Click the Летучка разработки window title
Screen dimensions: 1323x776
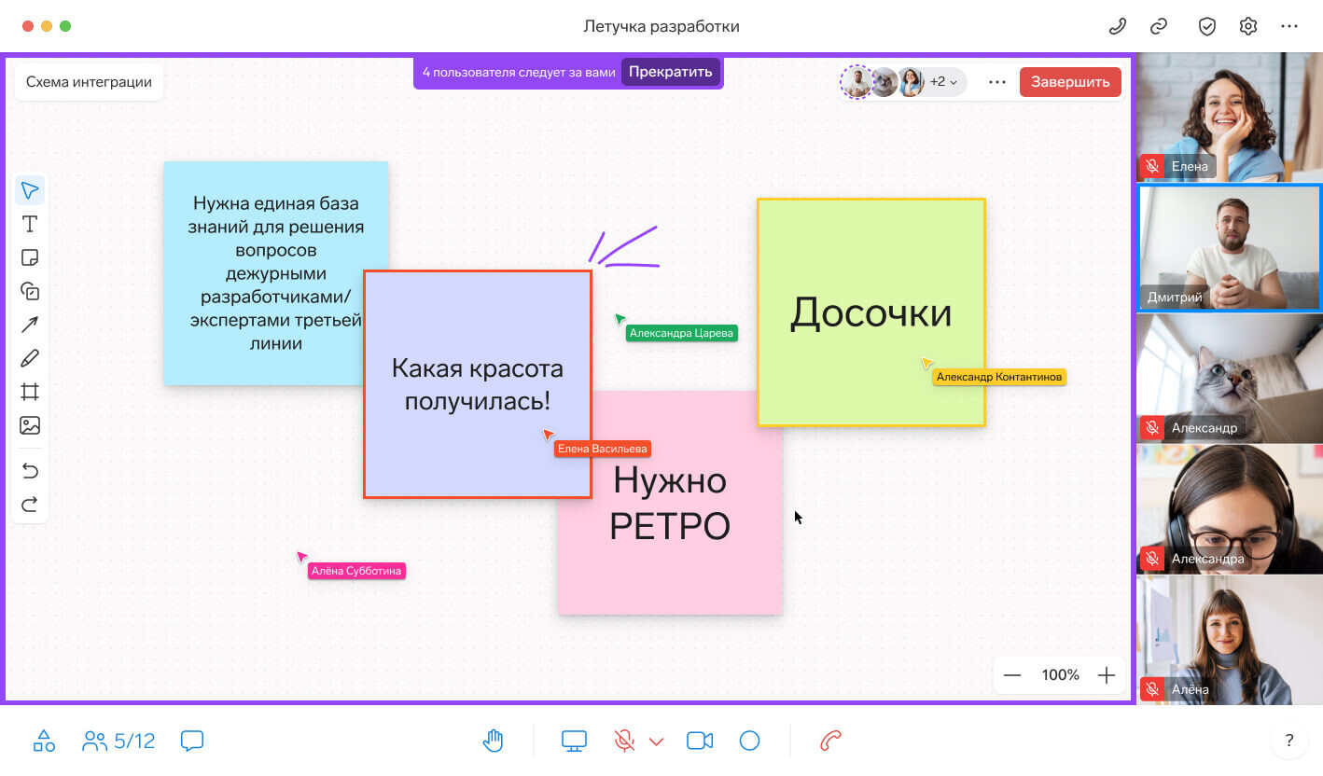661,26
